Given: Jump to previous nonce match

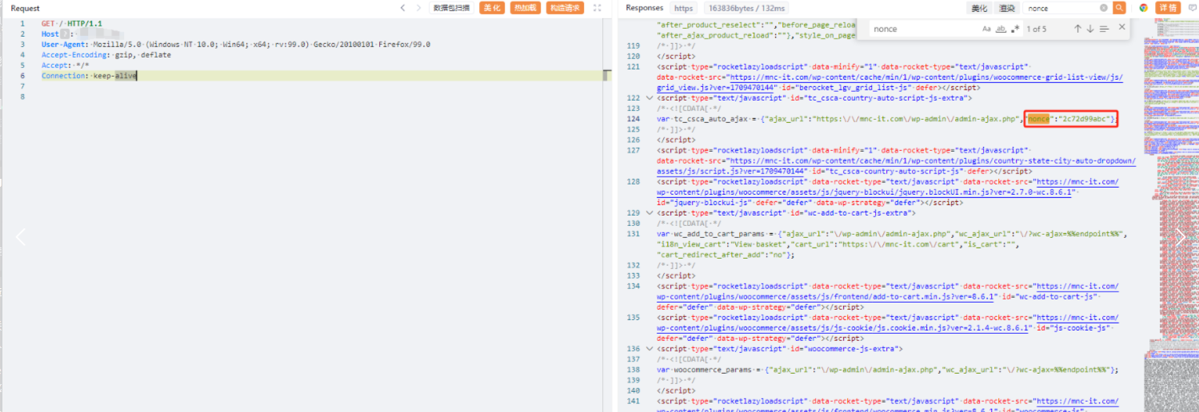Looking at the screenshot, I should click(1077, 29).
